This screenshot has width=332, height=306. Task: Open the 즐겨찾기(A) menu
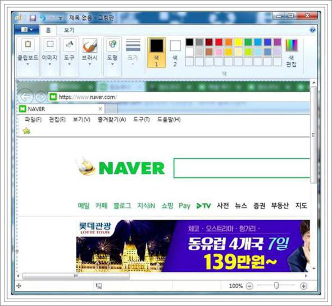112,120
